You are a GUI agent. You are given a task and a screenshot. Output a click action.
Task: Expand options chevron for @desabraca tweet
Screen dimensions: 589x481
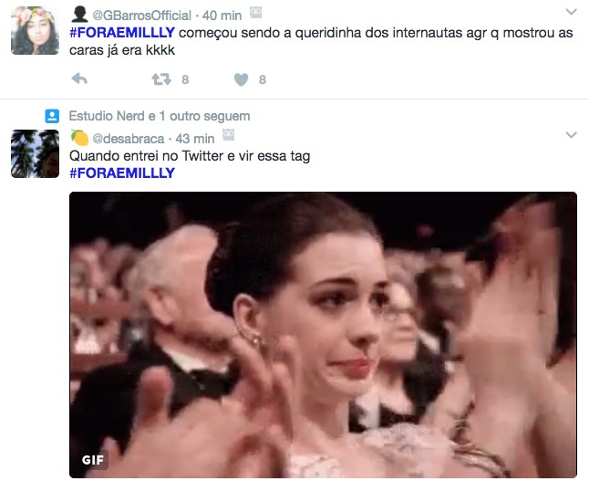tap(571, 135)
